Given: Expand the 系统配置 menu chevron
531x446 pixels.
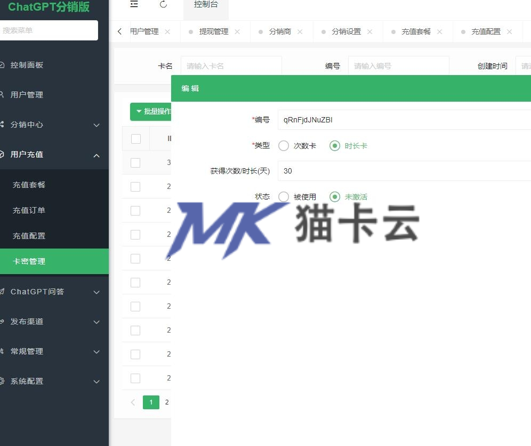Looking at the screenshot, I should coord(96,382).
